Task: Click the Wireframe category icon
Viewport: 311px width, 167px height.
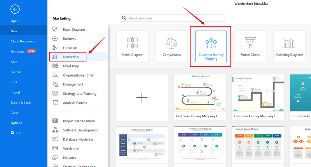Action: pos(55,148)
